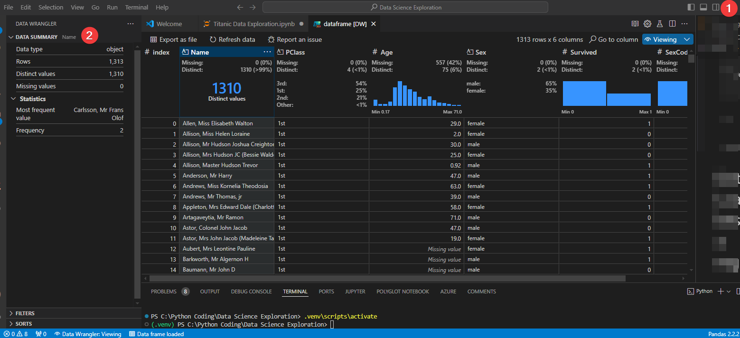Go forward with the right arrow icon
This screenshot has height=338, width=740.
[x=253, y=7]
